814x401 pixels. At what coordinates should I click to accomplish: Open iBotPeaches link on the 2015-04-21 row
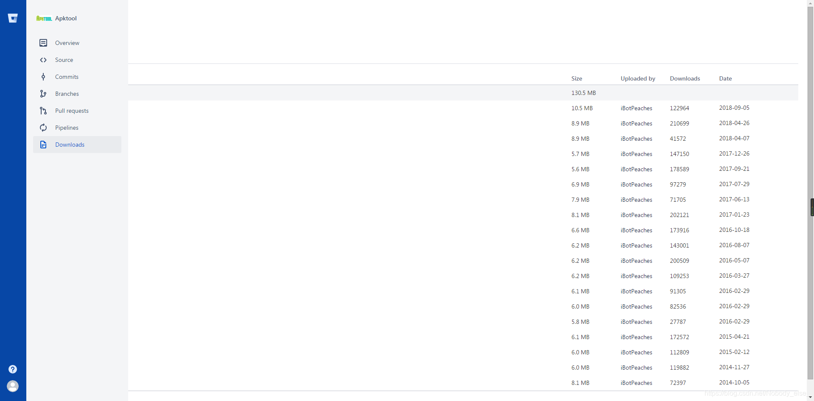coord(636,337)
